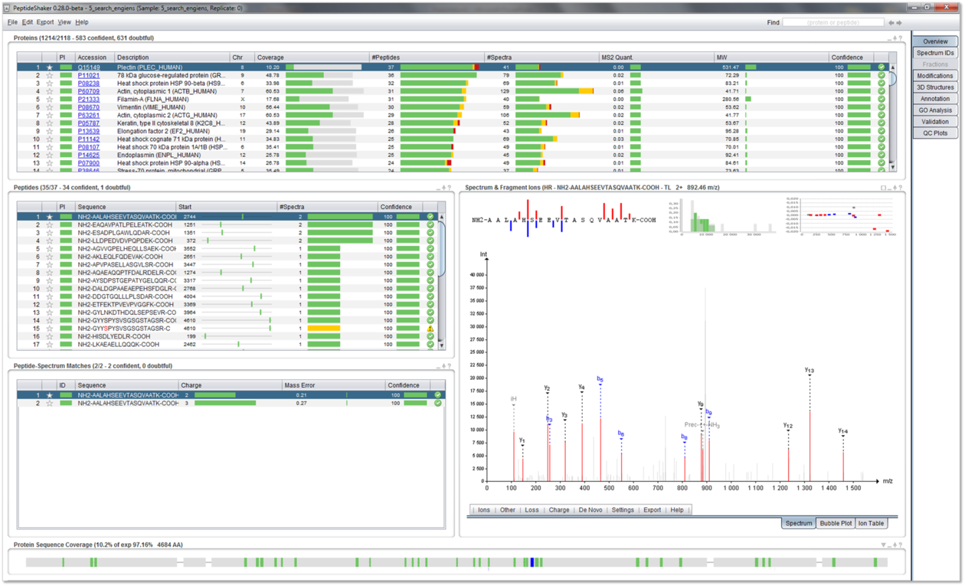
Task: Toggle star for peptide NH2-ESADPLGAWLQDAR-COOH
Action: (50, 233)
